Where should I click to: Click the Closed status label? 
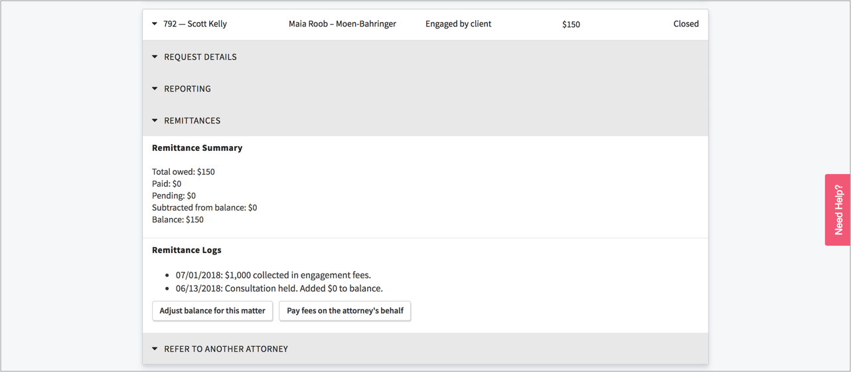(x=686, y=24)
